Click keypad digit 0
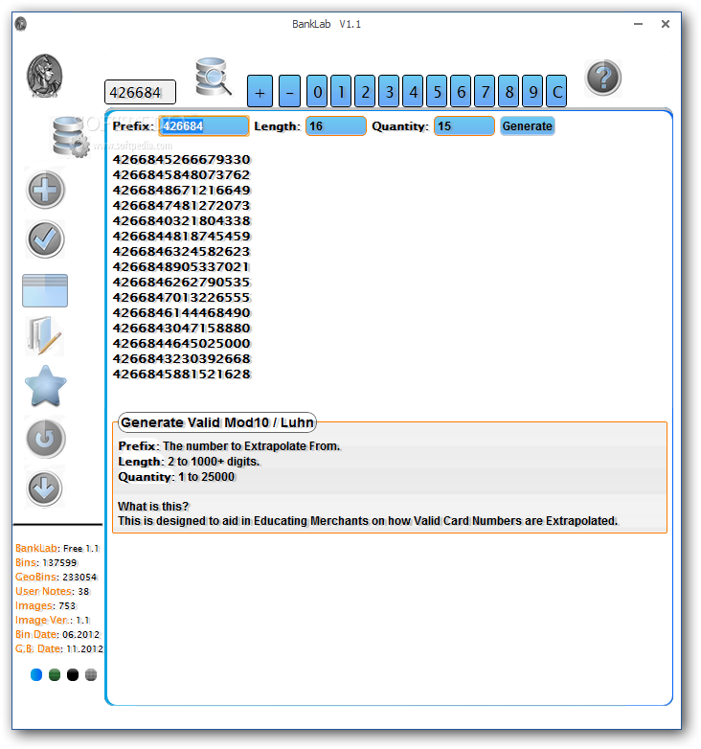The width and height of the screenshot is (701, 749). [x=317, y=91]
